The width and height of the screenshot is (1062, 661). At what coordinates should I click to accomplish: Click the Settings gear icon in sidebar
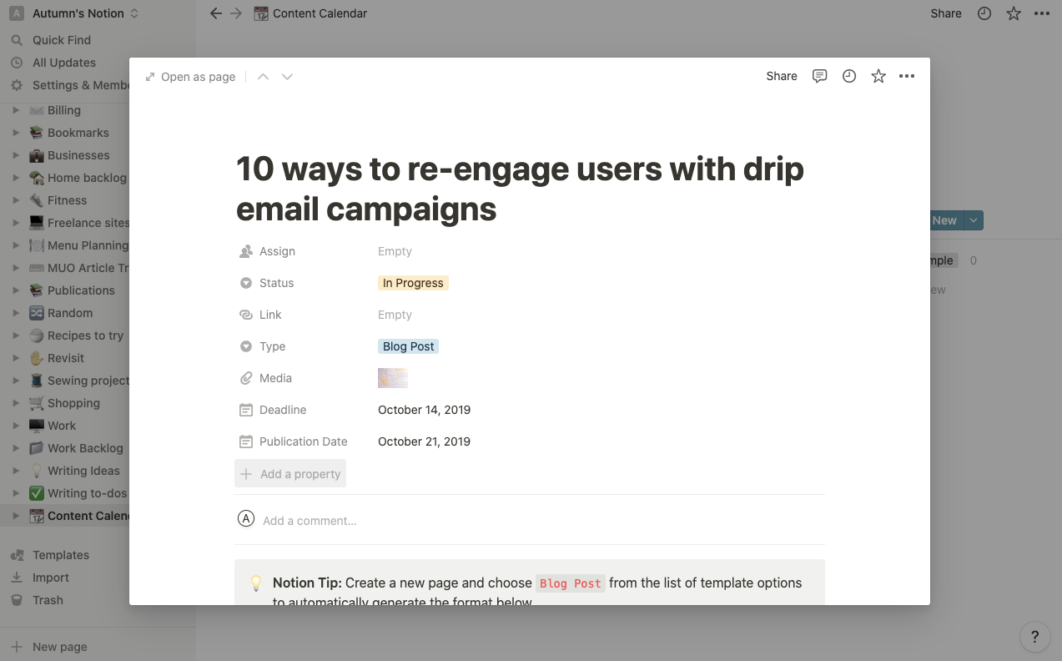point(17,85)
